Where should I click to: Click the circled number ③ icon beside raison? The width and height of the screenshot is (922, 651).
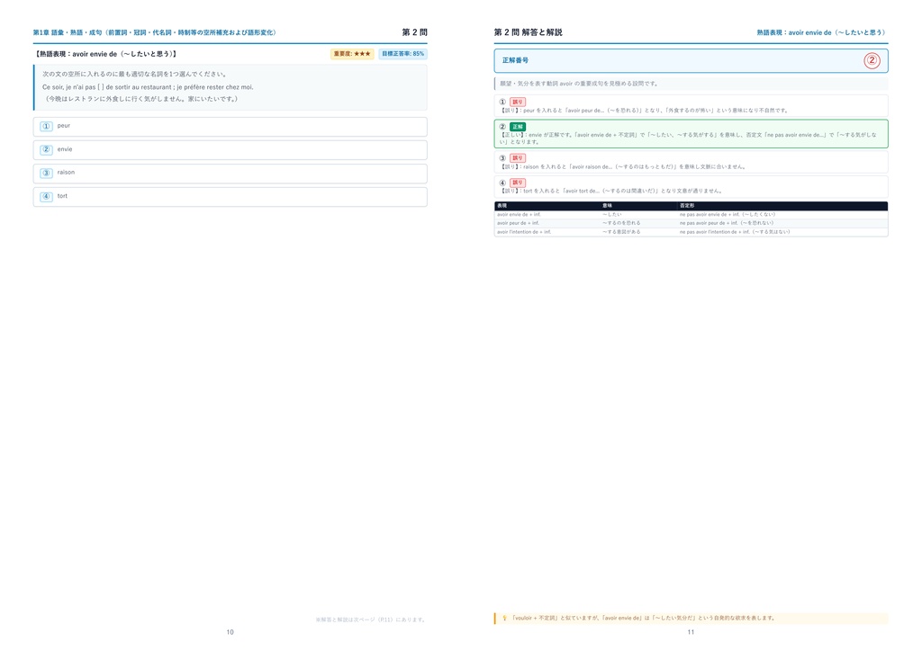tap(46, 174)
